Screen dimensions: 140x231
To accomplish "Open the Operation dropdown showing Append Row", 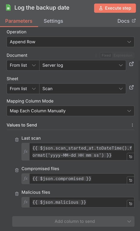I will coord(70,42).
